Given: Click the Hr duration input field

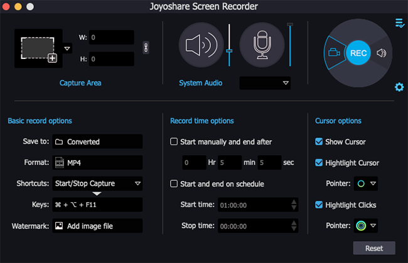Looking at the screenshot, I should click(194, 163).
